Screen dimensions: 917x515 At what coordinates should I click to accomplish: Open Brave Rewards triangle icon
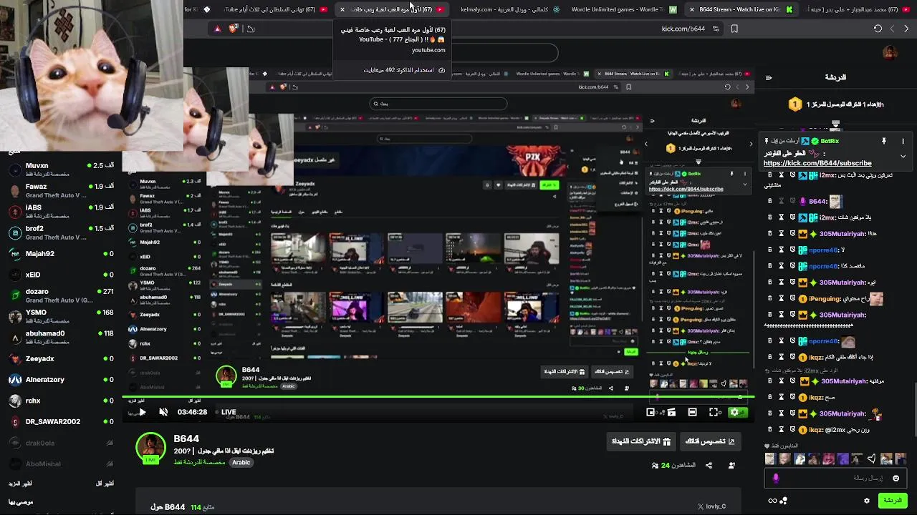[218, 29]
